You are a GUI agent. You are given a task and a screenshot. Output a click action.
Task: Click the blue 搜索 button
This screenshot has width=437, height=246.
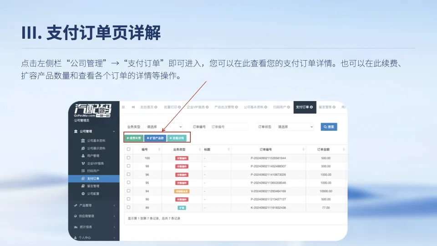329,127
